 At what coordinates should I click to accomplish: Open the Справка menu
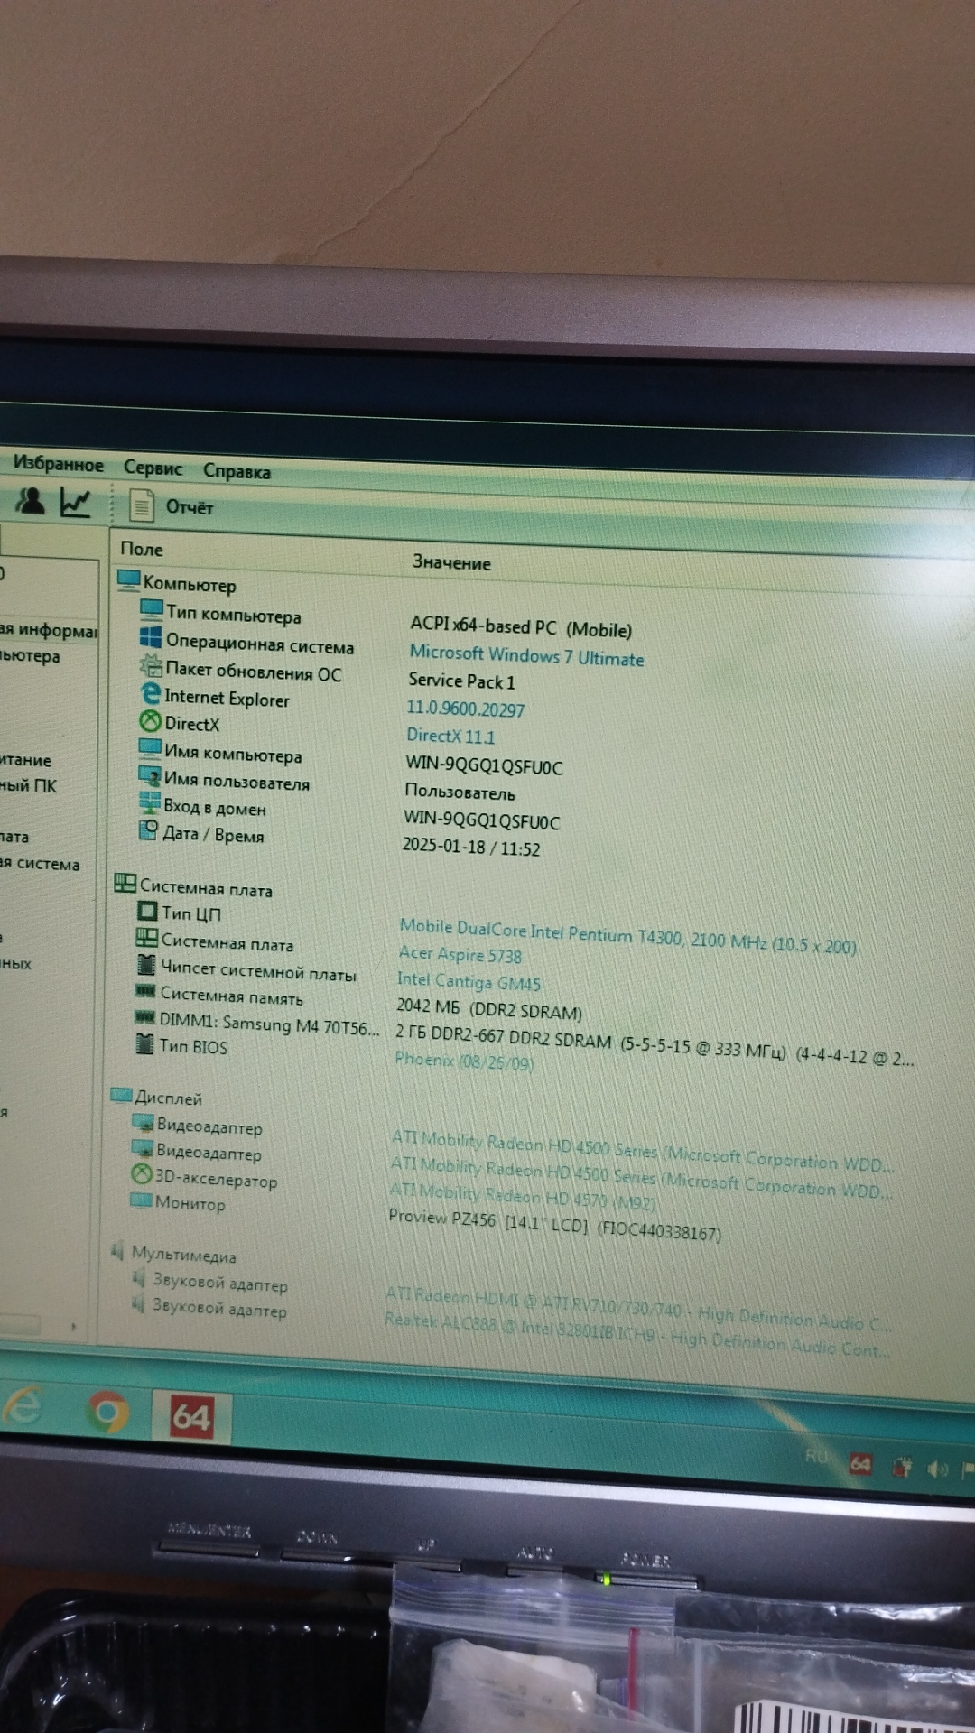tap(237, 471)
